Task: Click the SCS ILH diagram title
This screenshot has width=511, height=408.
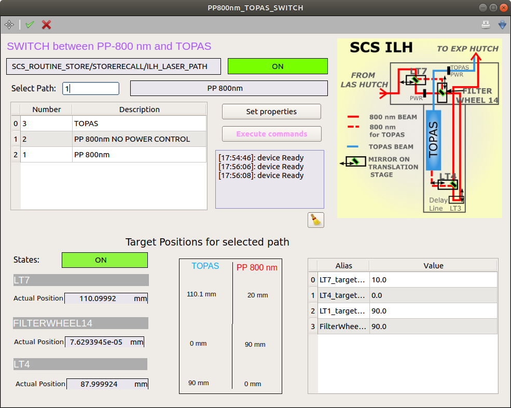Action: tap(381, 48)
